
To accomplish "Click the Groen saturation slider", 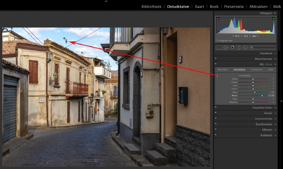I will [x=253, y=89].
